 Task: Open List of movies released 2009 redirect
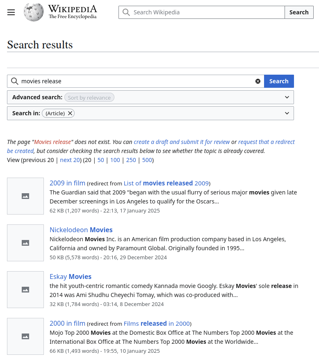[166, 183]
